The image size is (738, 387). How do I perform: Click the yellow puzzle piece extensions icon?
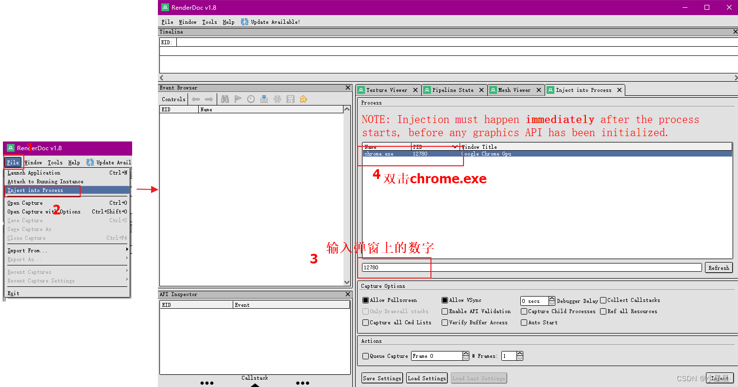tap(304, 99)
